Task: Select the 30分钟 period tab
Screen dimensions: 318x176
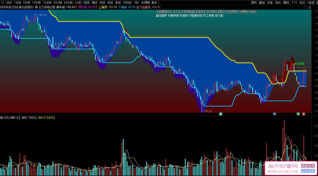Action: click(x=58, y=2)
